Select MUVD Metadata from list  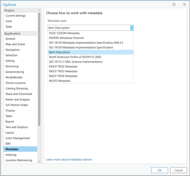click(60, 81)
